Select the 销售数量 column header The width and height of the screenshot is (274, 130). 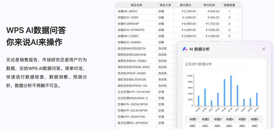click(x=229, y=5)
